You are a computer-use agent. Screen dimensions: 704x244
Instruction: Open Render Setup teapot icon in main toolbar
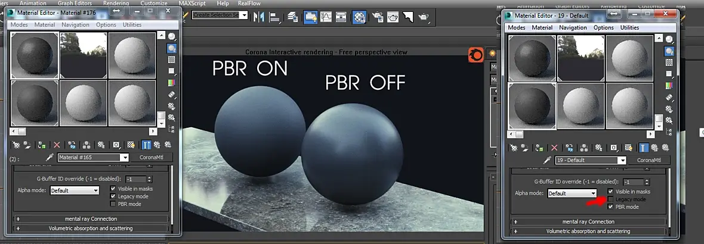(x=376, y=17)
